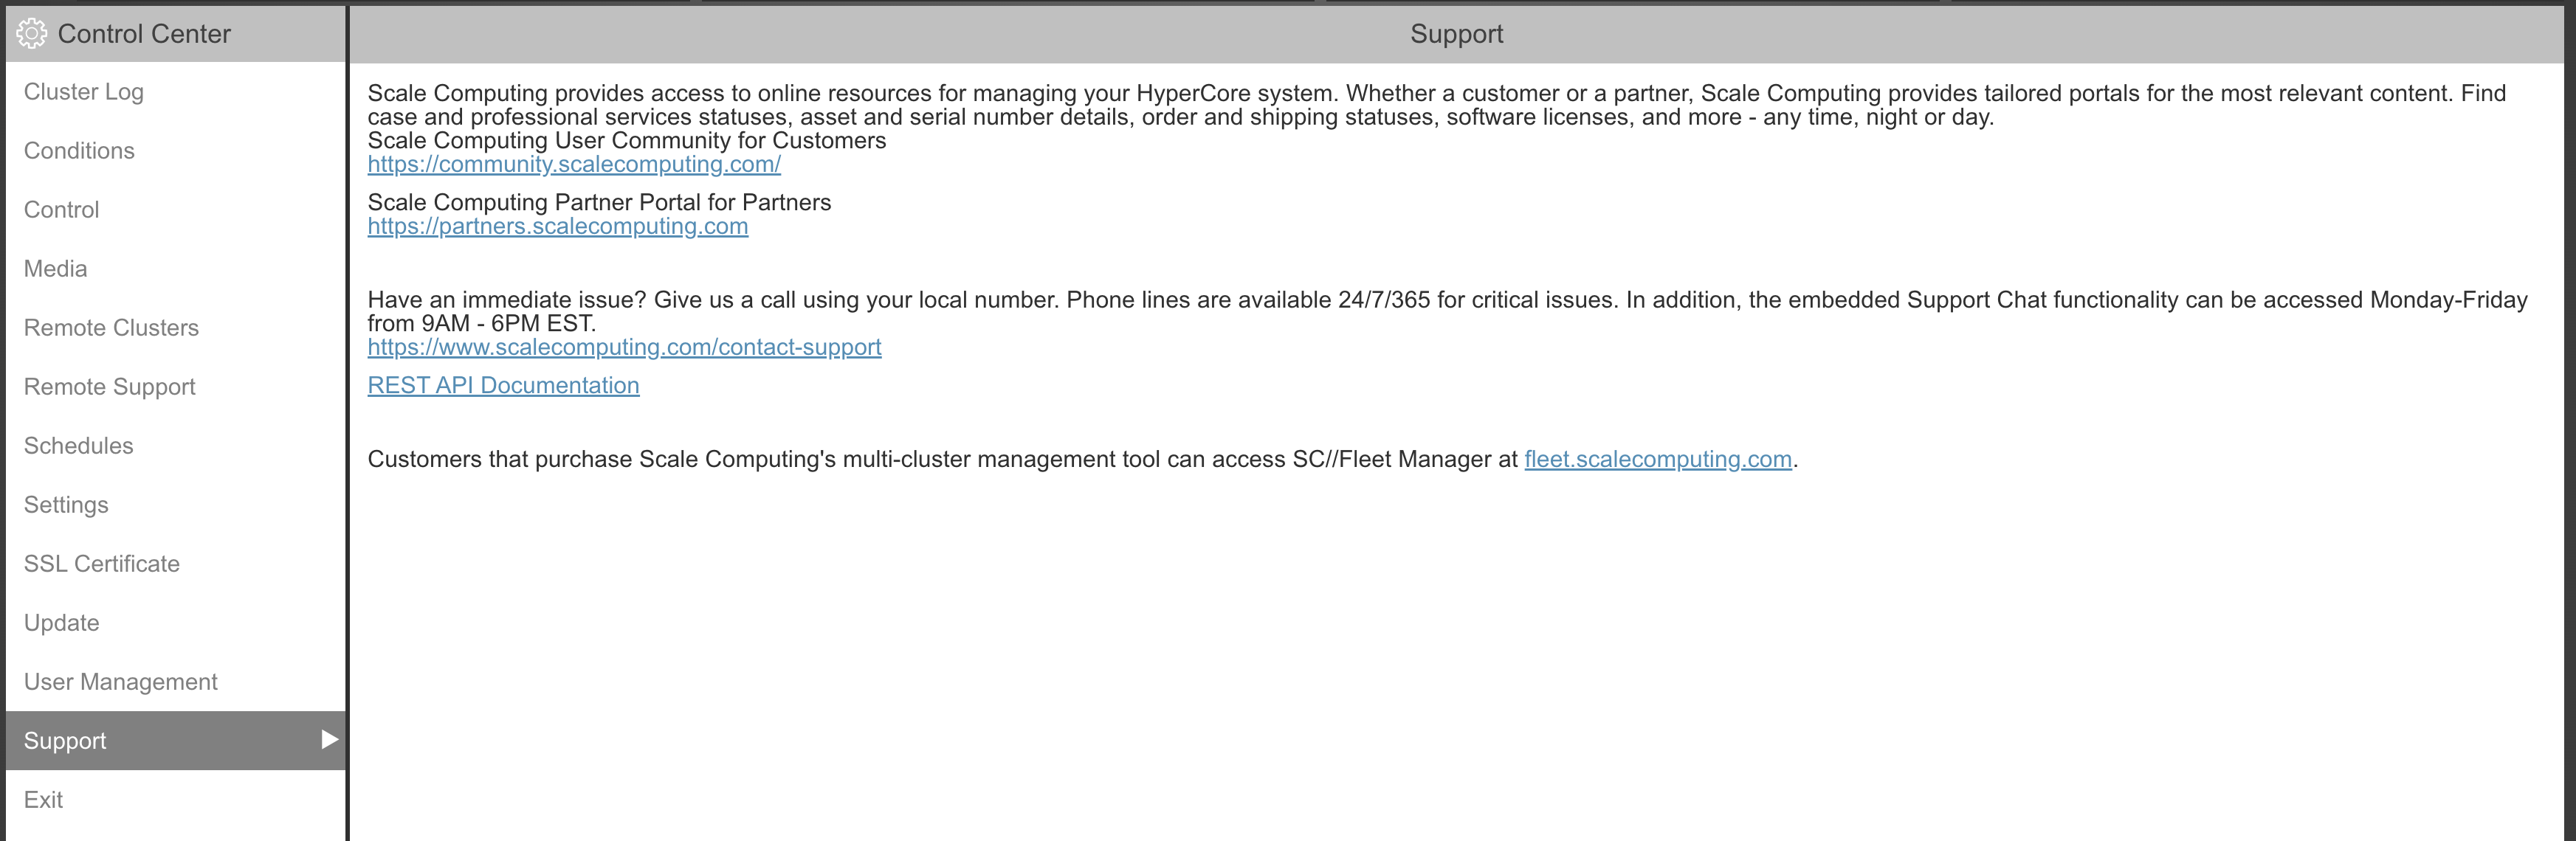
Task: Click the Support item's right arrow
Action: pyautogui.click(x=329, y=740)
